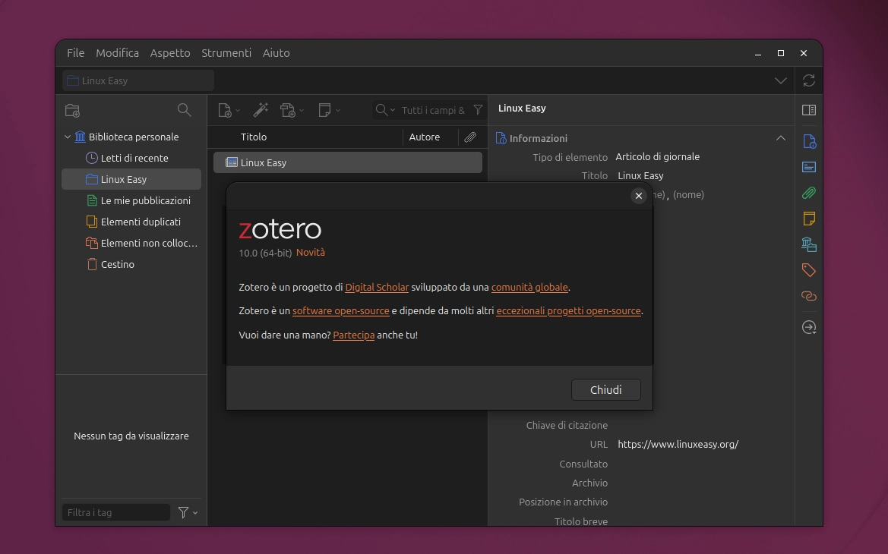888x554 pixels.
Task: Open the eccezionali progetti open-source link
Action: 569,310
